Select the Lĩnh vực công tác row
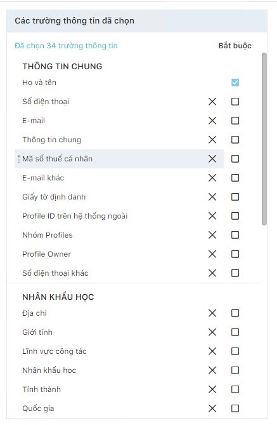 (119, 351)
